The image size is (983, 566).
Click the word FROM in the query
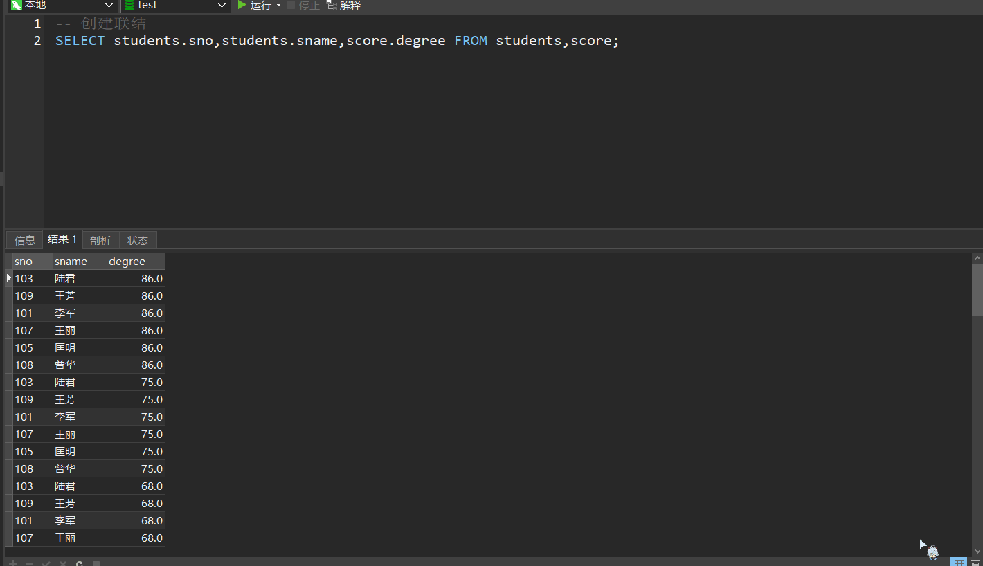point(471,41)
